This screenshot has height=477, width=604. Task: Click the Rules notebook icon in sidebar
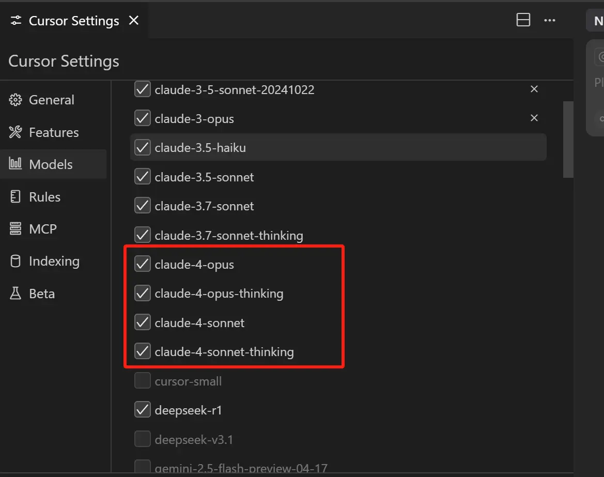(16, 196)
